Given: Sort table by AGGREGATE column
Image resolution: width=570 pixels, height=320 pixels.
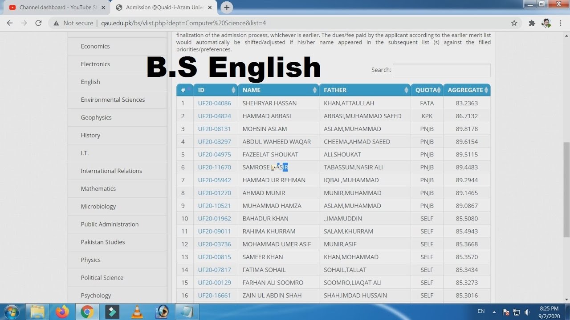Looking at the screenshot, I should 467,90.
